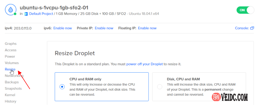Select the CPU and RAM only option
This screenshot has width=256, height=109.
tap(62, 87)
